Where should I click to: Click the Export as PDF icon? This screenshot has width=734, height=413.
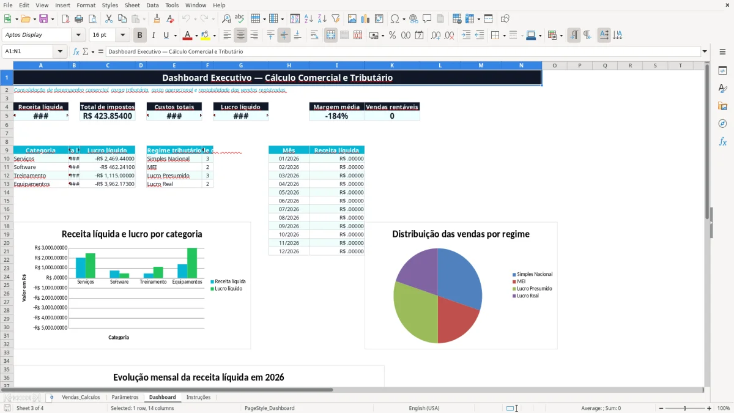coord(65,19)
